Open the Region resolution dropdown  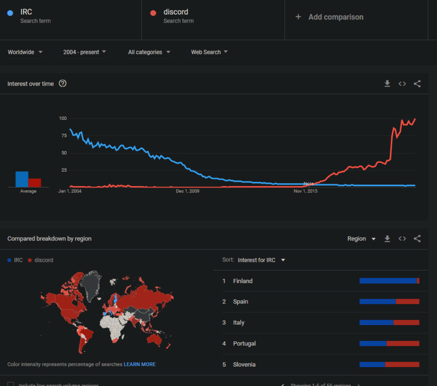362,239
